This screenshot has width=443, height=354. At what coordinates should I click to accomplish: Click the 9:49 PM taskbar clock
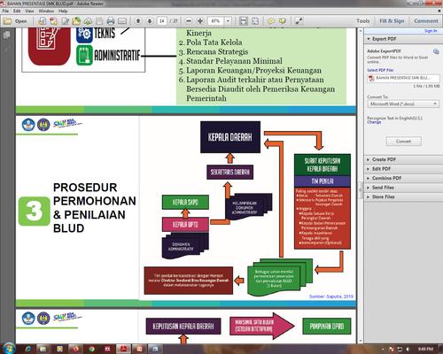(x=425, y=349)
